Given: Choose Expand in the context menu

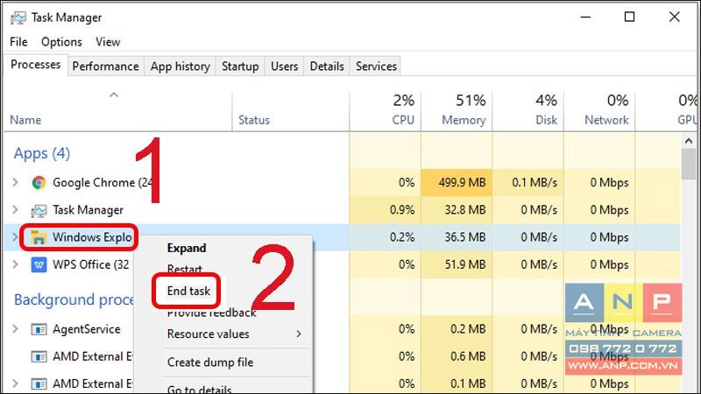Looking at the screenshot, I should click(187, 248).
